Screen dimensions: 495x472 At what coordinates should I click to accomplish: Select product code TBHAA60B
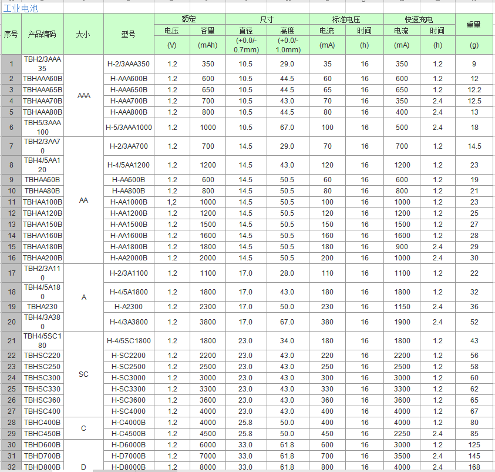(42, 180)
